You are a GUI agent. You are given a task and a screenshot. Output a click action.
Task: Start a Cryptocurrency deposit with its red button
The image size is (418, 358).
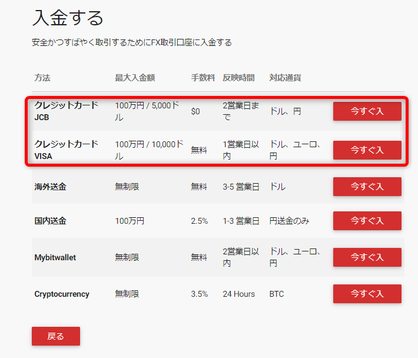click(x=367, y=294)
